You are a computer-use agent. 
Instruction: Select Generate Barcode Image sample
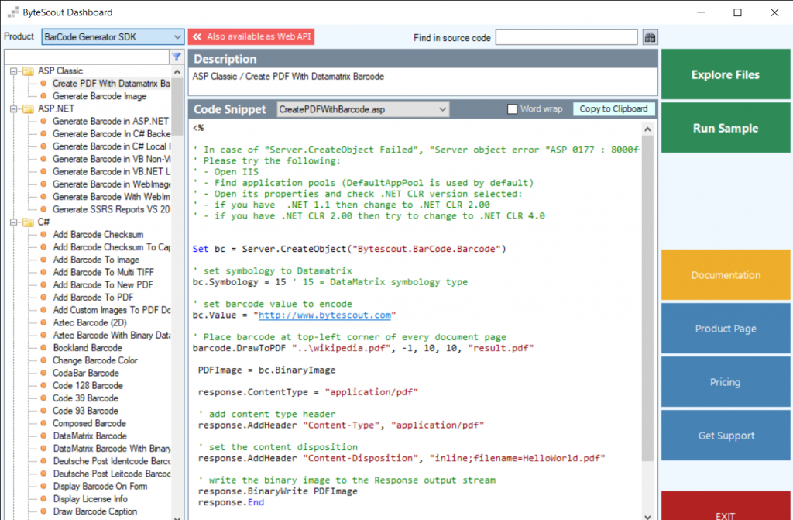(100, 96)
